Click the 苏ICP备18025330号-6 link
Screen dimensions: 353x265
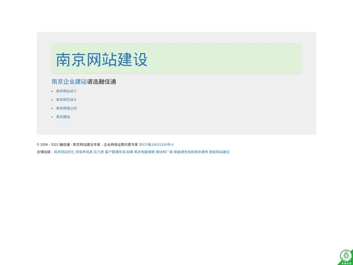[156, 144]
